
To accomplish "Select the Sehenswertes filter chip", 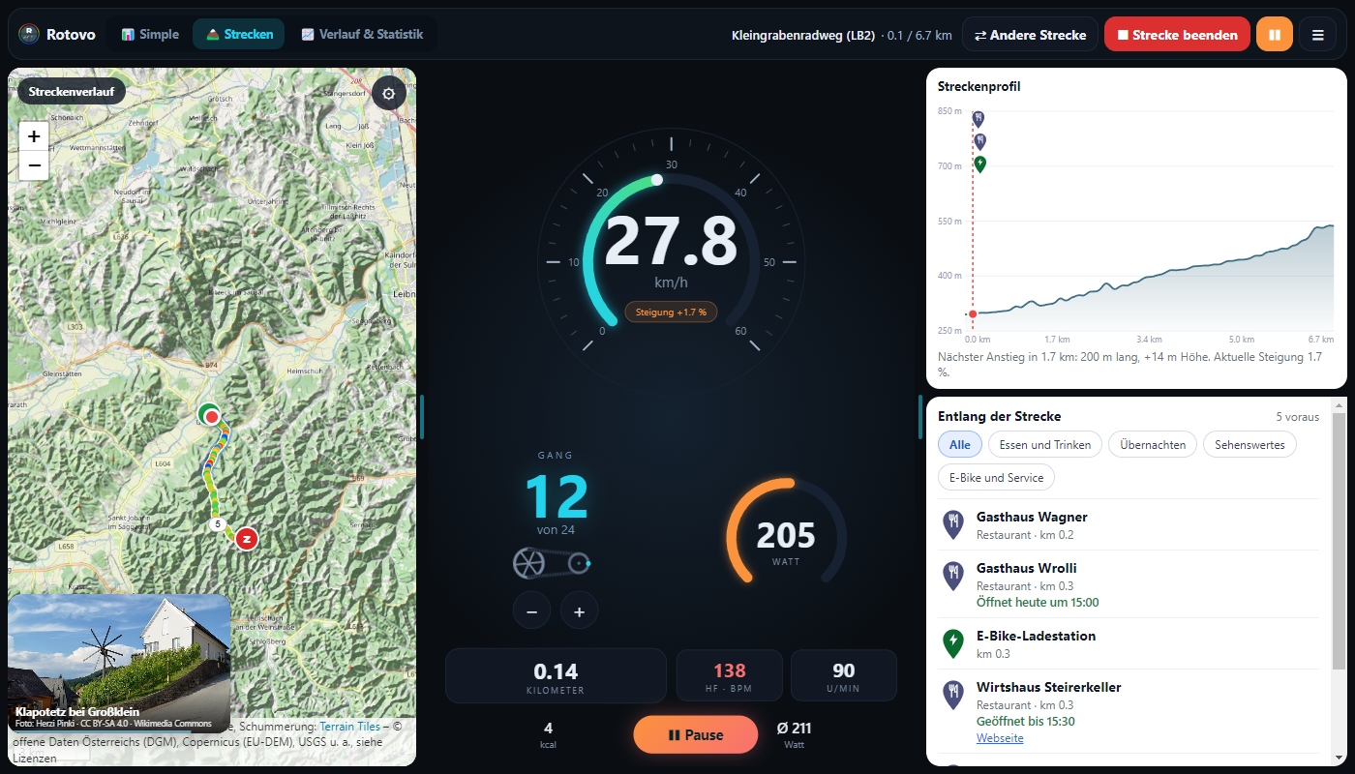I will [x=1250, y=445].
